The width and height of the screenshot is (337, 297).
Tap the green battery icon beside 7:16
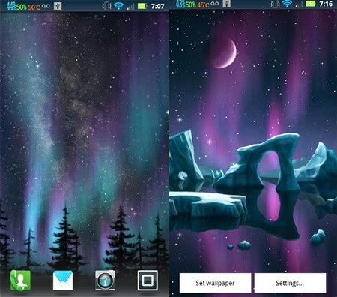coord(311,4)
